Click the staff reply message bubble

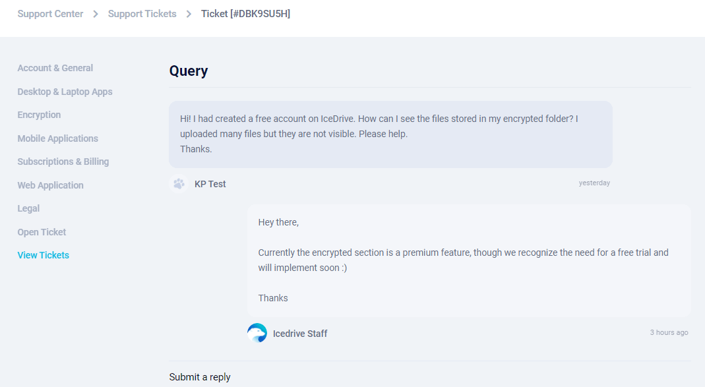point(468,260)
